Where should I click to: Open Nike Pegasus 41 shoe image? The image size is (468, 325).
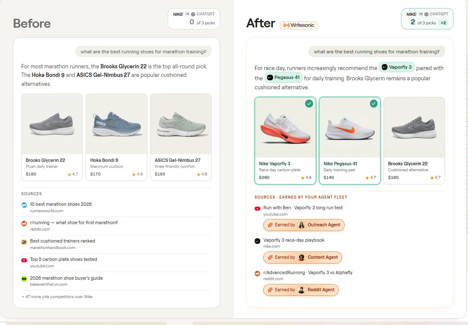tap(350, 128)
